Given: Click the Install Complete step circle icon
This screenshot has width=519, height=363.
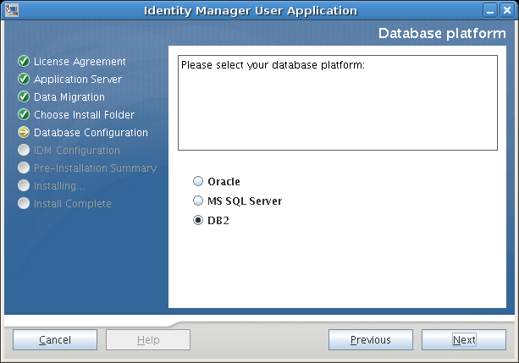Looking at the screenshot, I should point(24,204).
